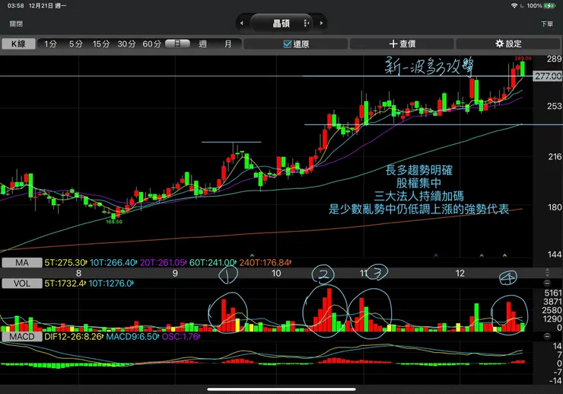Tap 下單 to place an order
Screen dimensions: 563x394
547,24
